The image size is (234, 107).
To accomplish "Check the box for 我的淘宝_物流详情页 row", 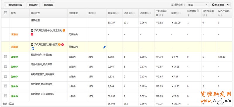I will tap(6, 86).
